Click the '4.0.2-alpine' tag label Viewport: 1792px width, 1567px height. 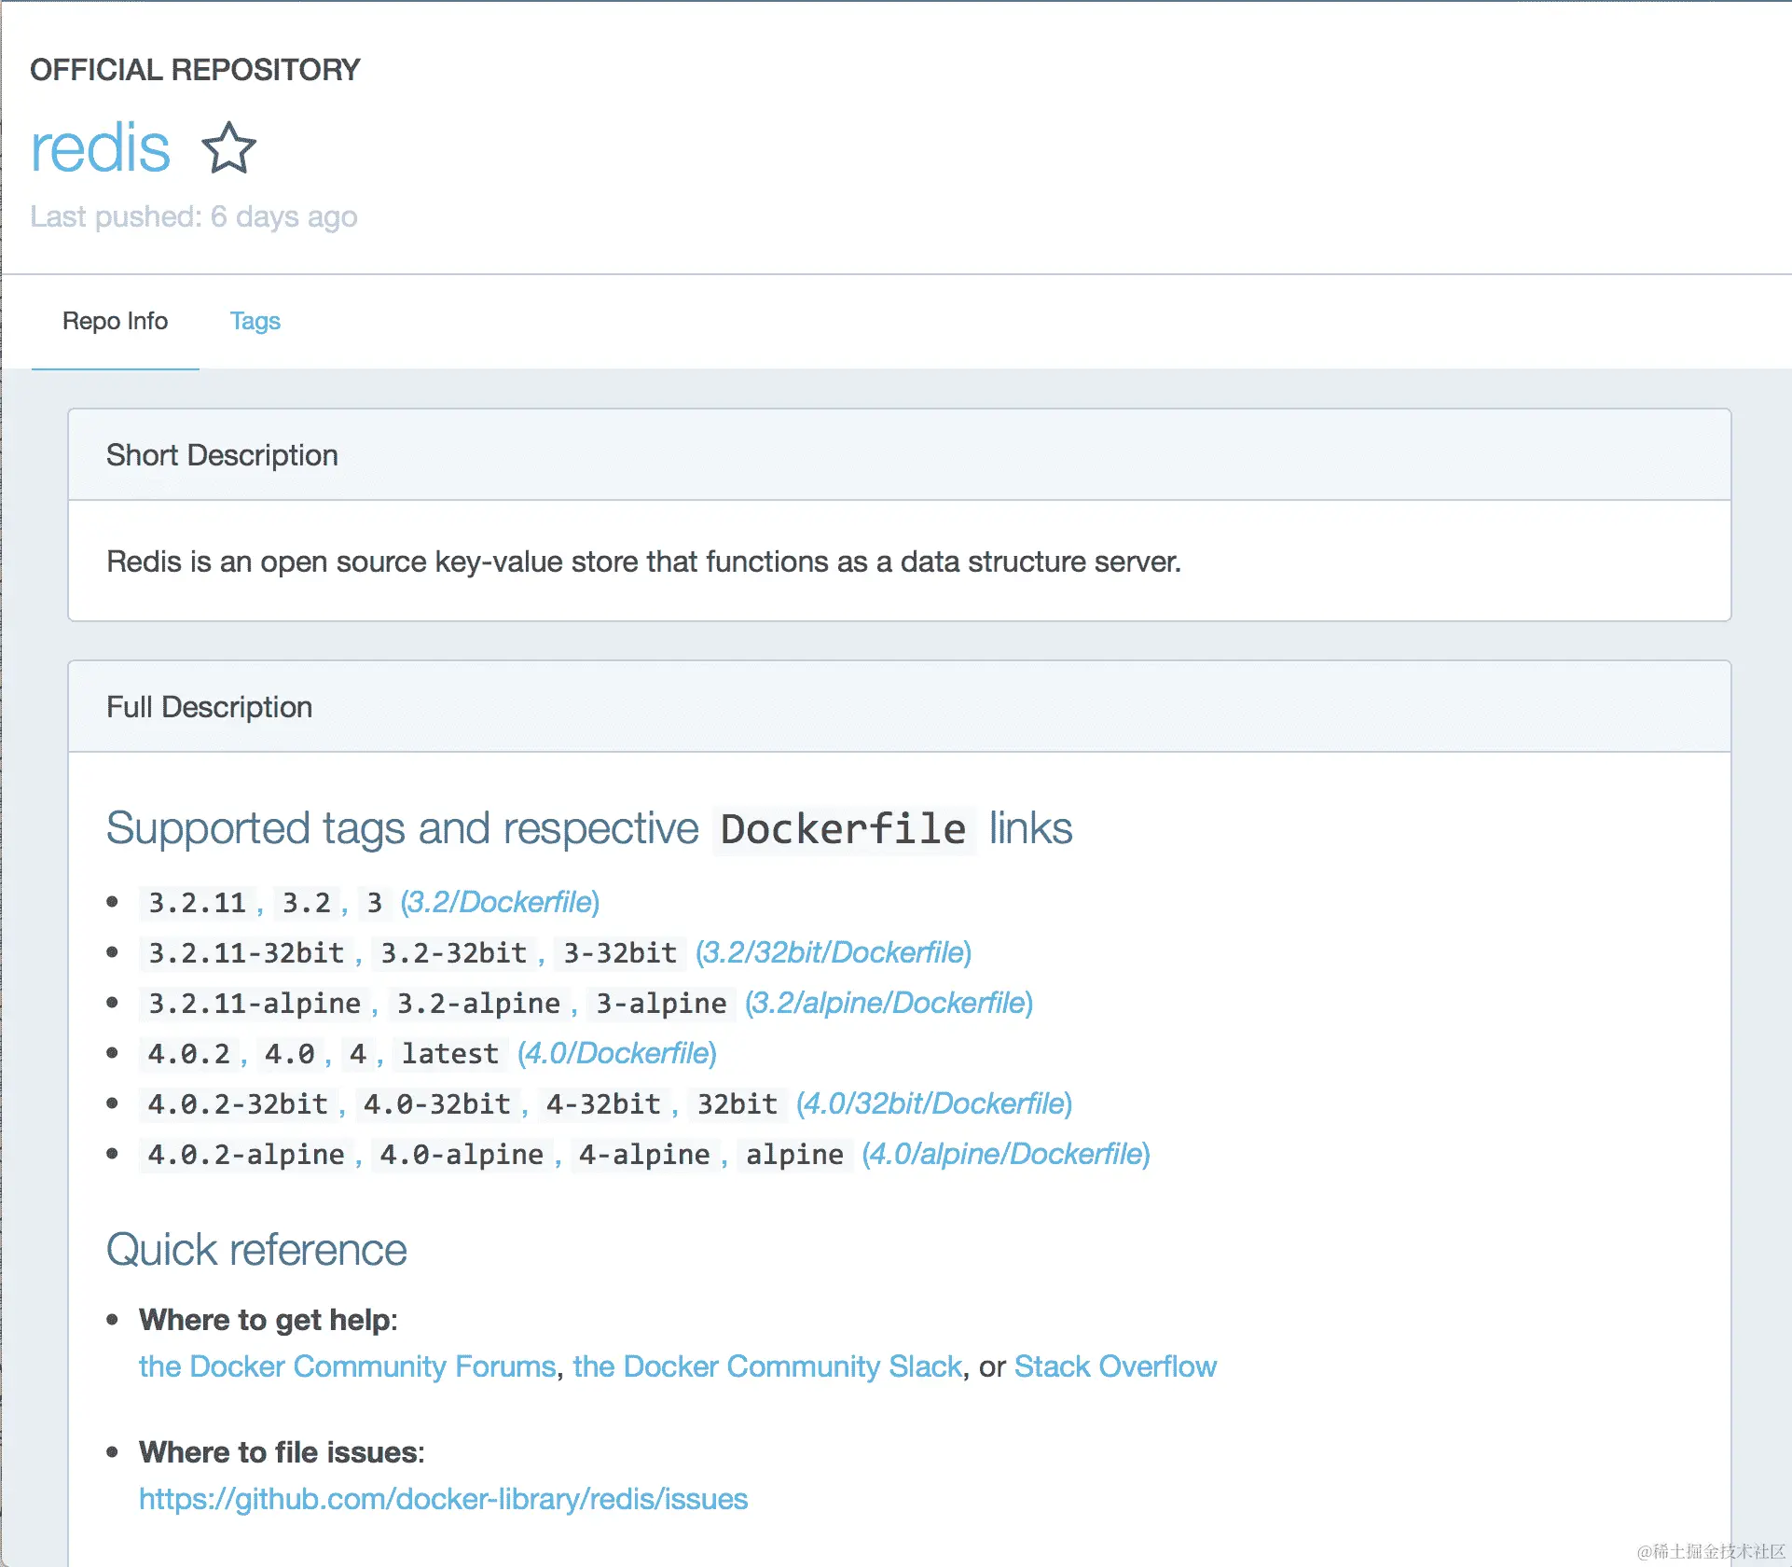click(x=246, y=1155)
